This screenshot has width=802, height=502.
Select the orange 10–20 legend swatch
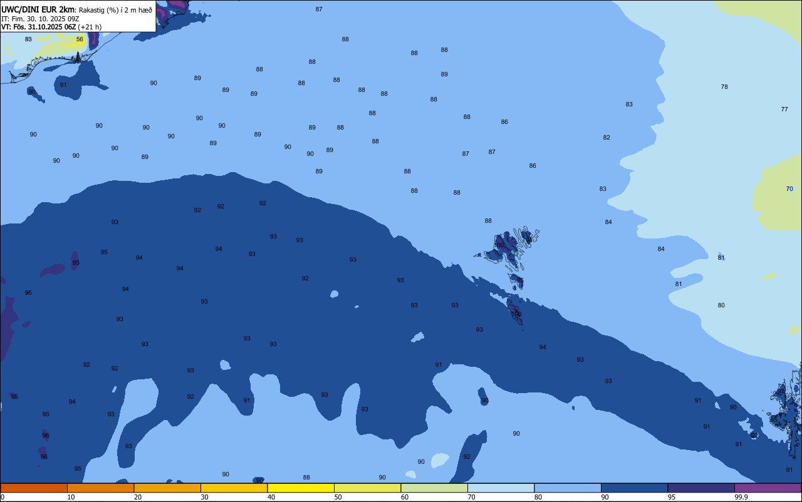(x=100, y=488)
